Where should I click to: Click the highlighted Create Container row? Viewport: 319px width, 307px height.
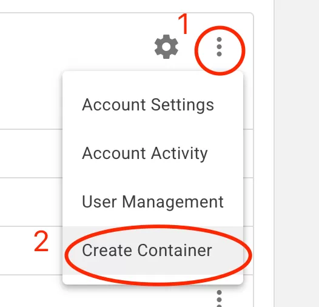pyautogui.click(x=153, y=251)
